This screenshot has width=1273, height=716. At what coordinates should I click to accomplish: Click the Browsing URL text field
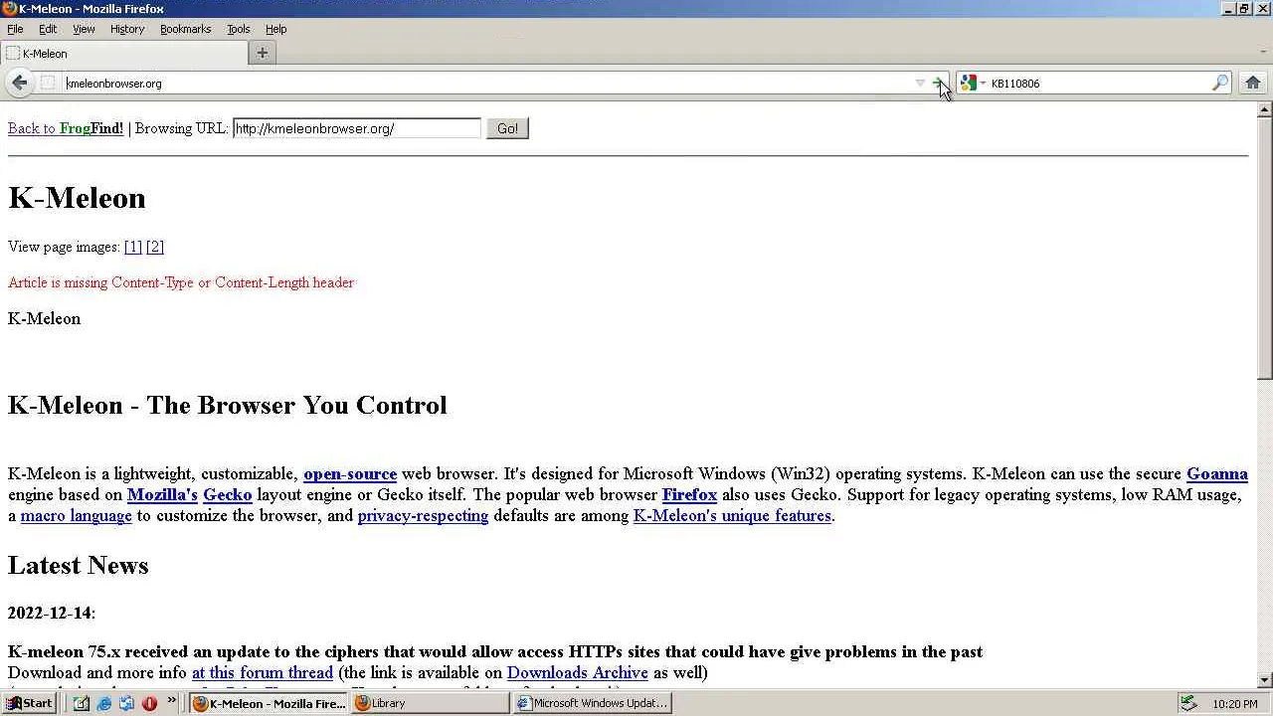point(357,128)
